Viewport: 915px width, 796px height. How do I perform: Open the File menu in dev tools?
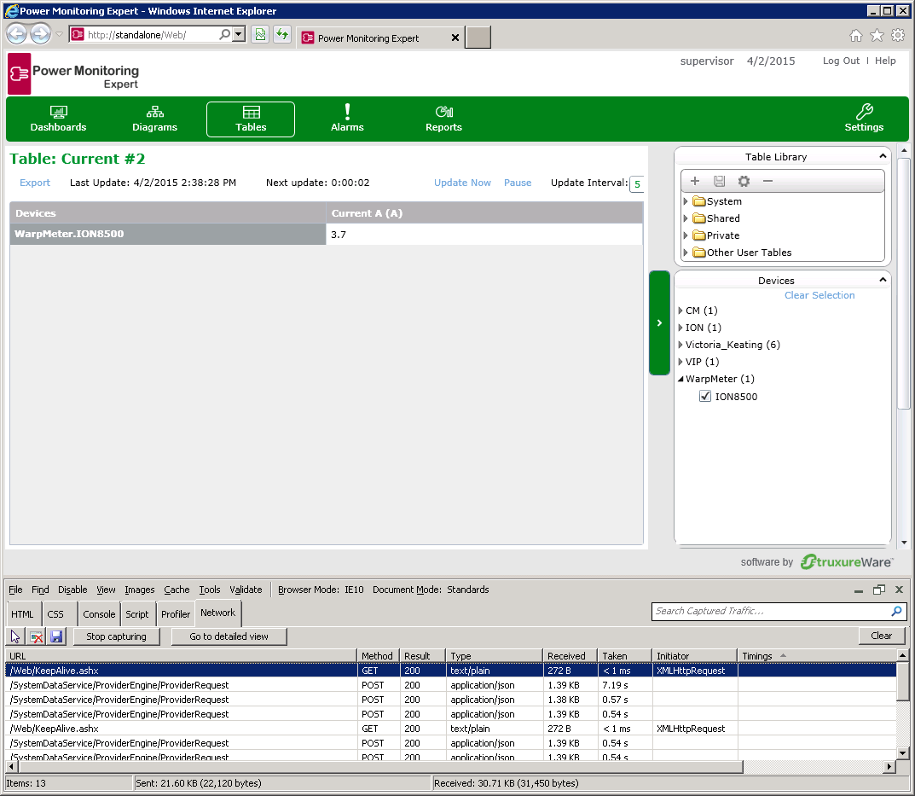(x=15, y=590)
